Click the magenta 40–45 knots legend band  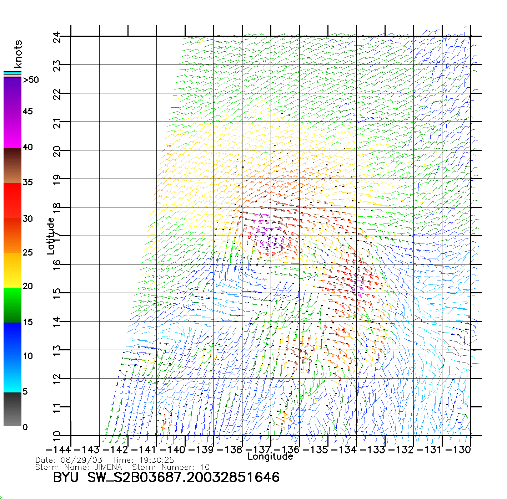12,130
